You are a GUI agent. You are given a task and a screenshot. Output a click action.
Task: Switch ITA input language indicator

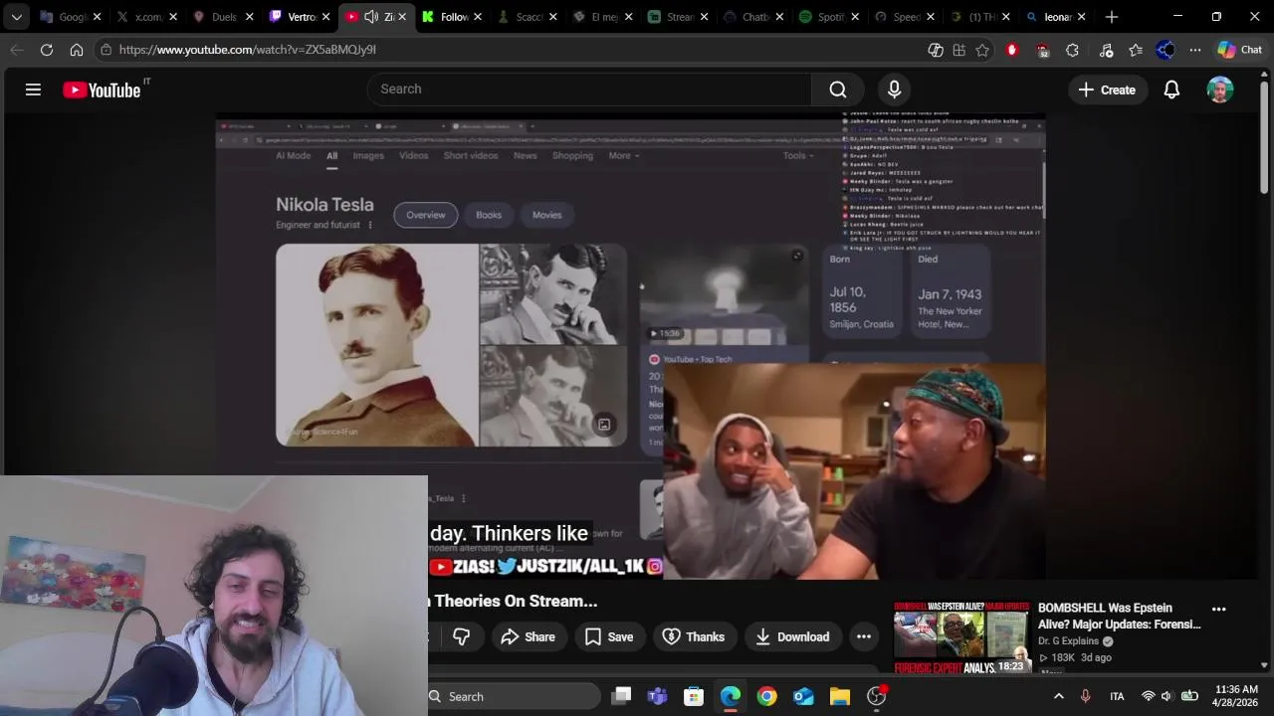click(x=1117, y=696)
